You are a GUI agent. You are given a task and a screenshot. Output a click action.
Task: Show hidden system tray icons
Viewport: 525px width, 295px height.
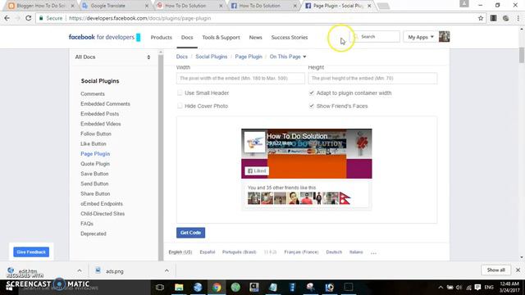click(441, 288)
